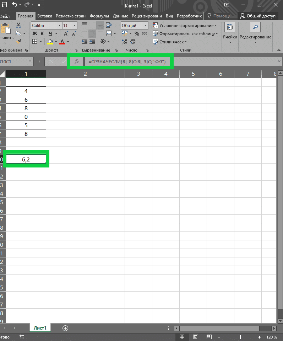Click the formula bar formula text
The width and height of the screenshot is (283, 341).
coord(127,62)
